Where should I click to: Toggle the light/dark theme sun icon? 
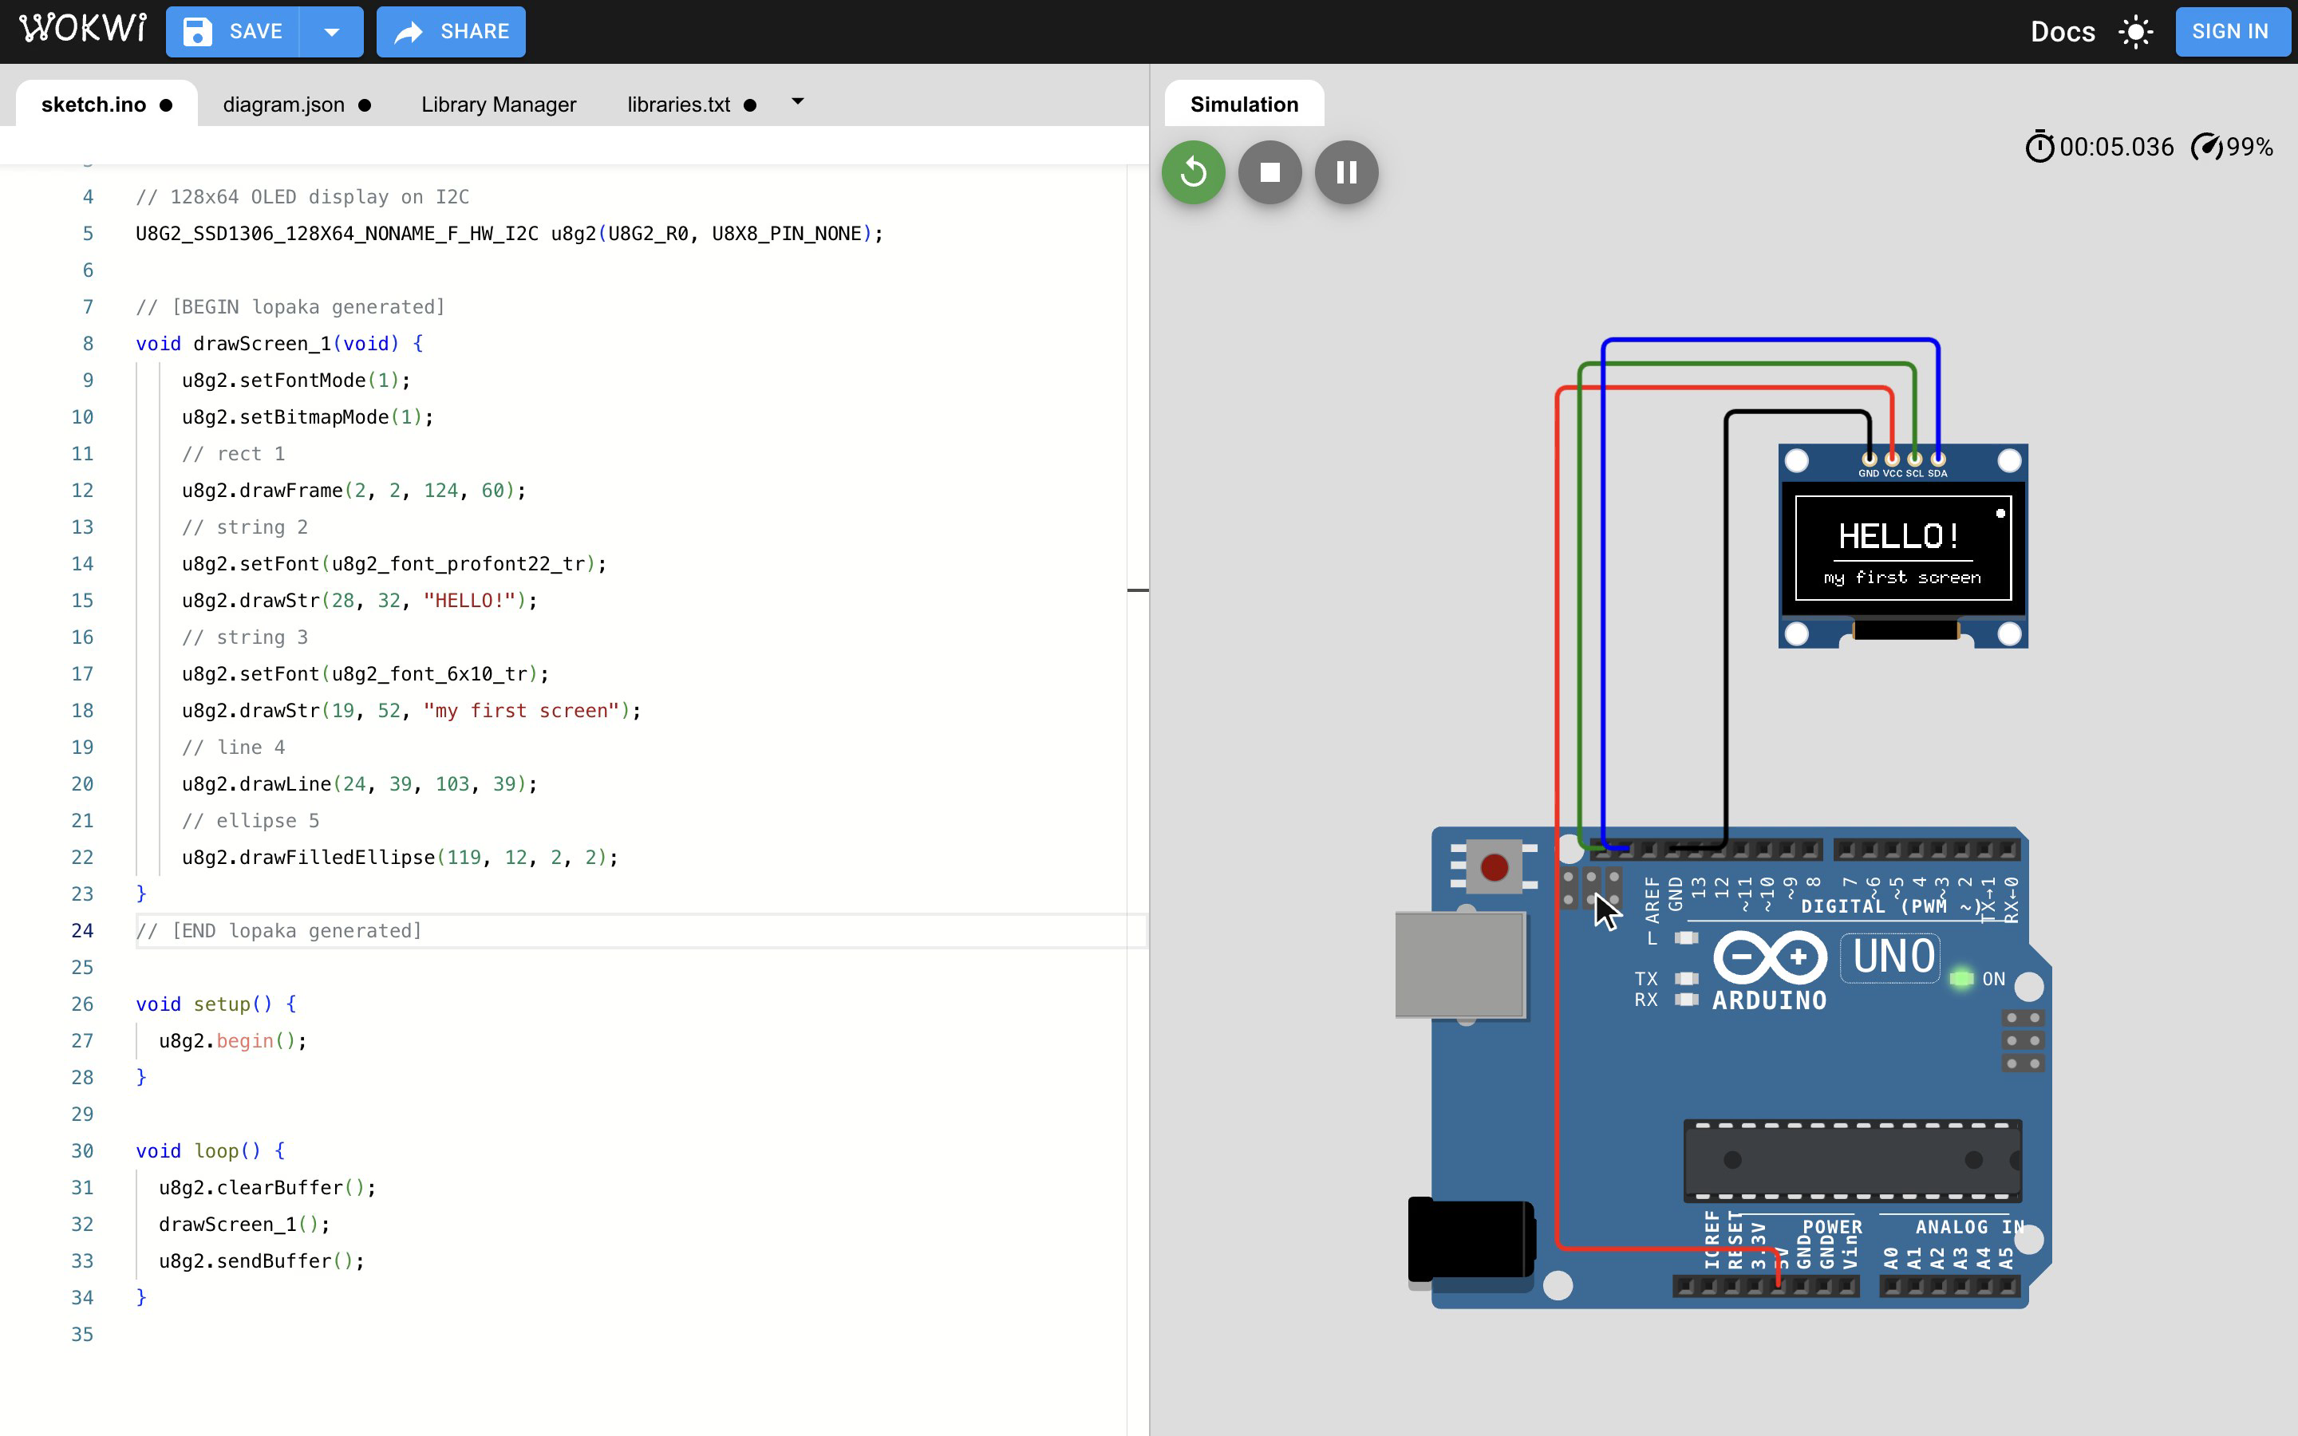(2135, 31)
